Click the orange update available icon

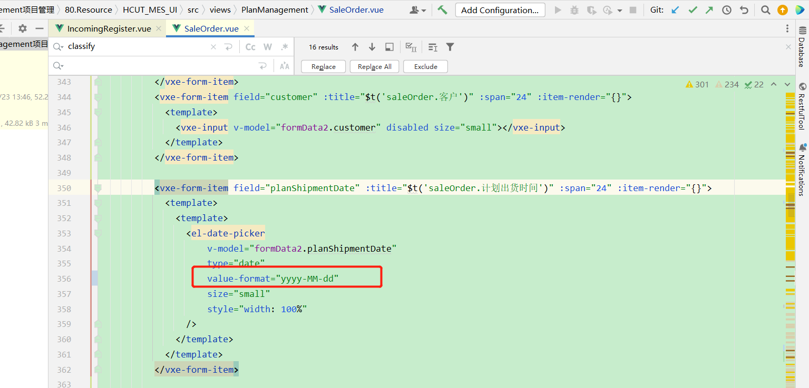(x=783, y=10)
